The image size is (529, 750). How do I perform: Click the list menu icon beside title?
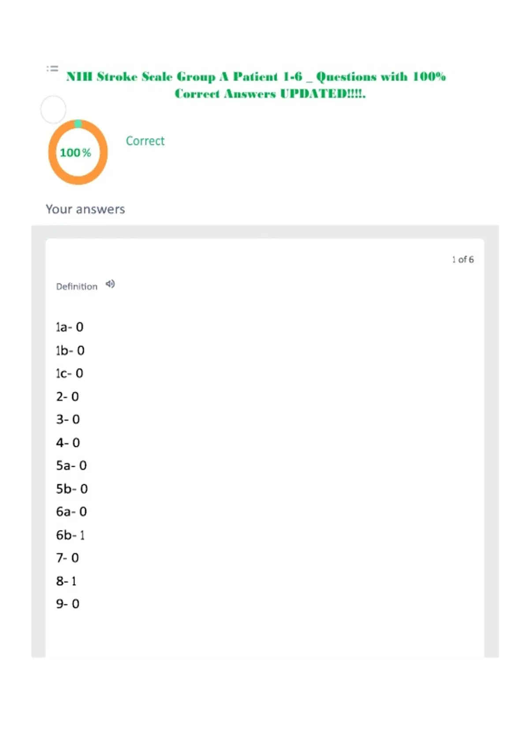[52, 68]
